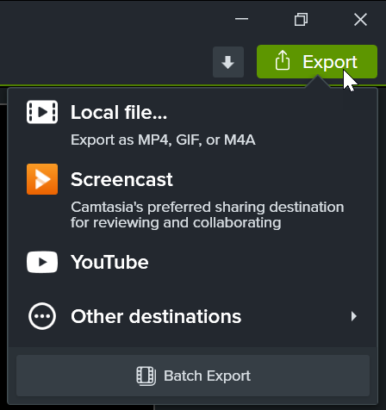Screen dimensions: 386x410
Task: Choose YouTube as export destination
Action: (192, 262)
